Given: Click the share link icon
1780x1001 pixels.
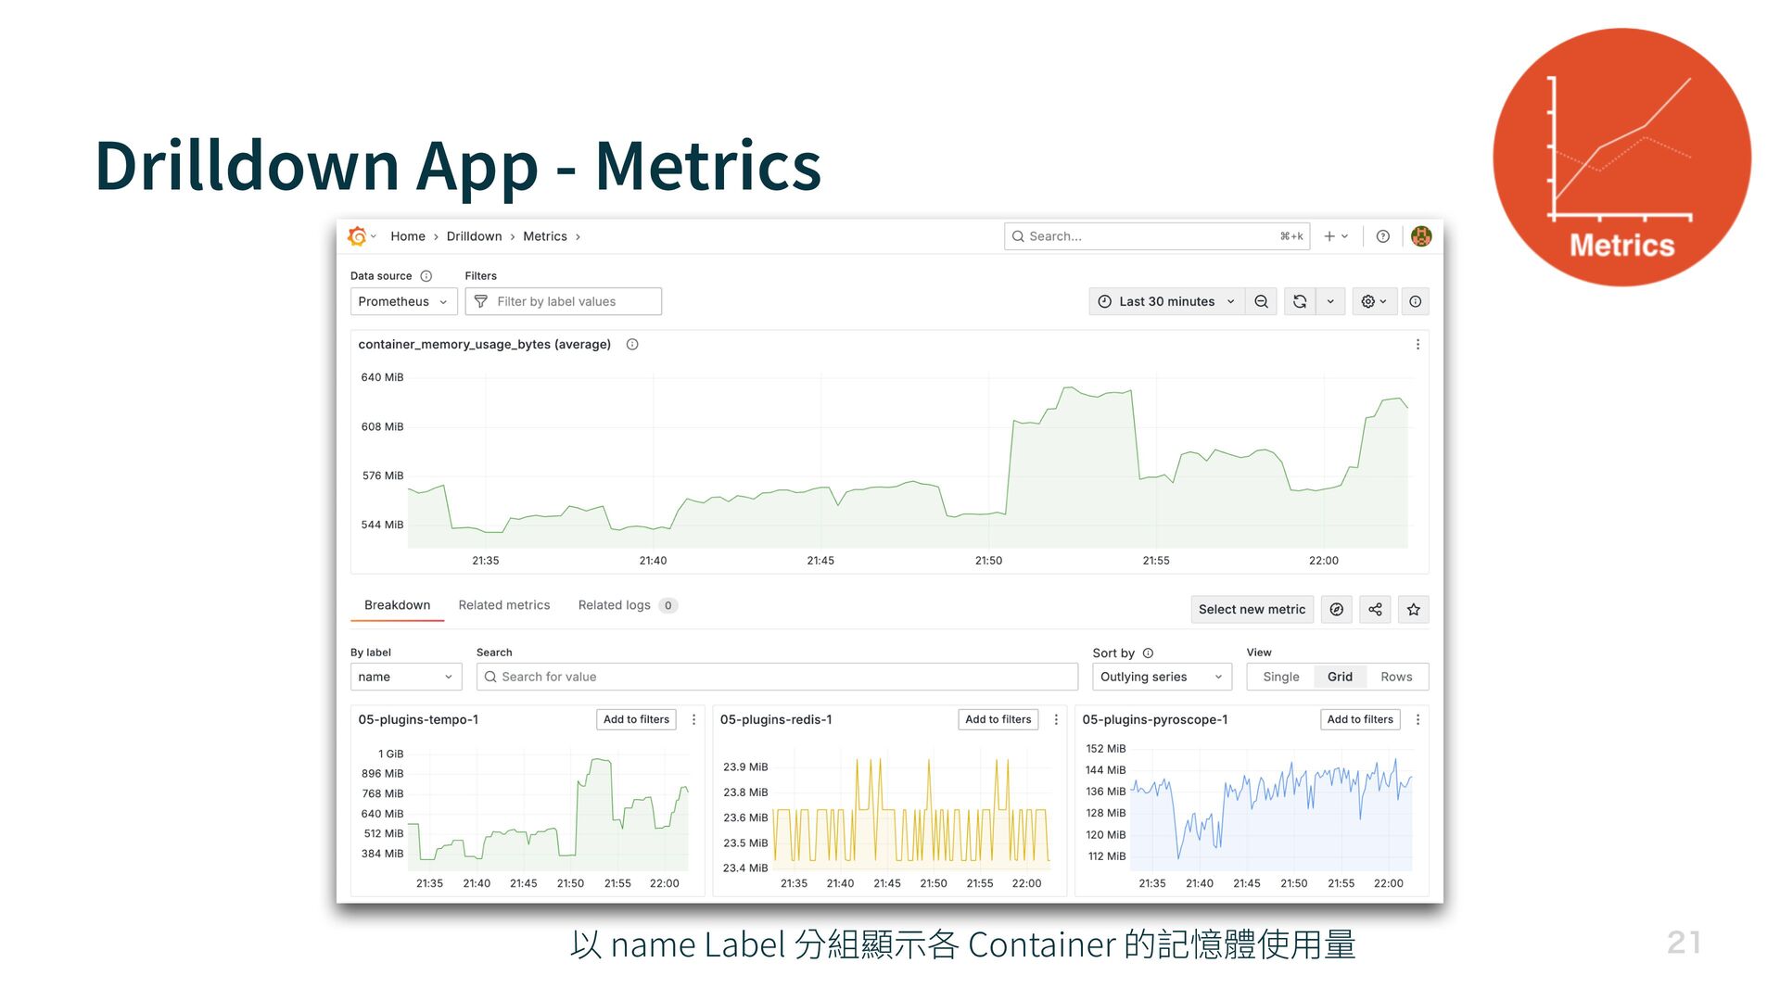Looking at the screenshot, I should [x=1375, y=609].
